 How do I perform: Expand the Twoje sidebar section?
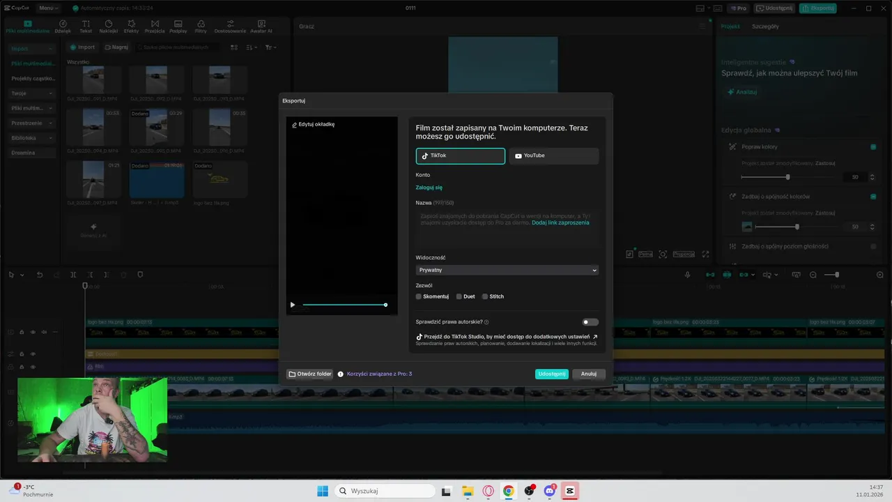point(32,93)
